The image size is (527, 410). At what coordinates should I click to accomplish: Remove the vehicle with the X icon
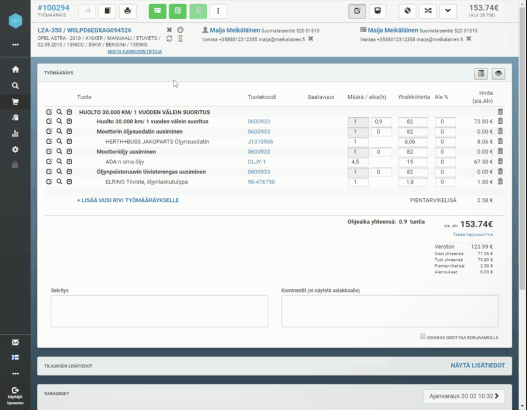point(169,30)
